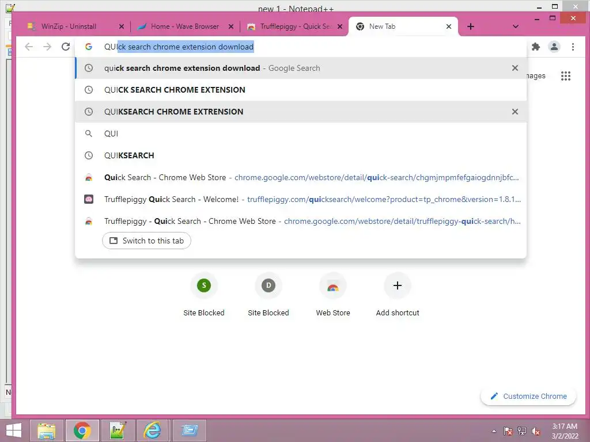
Task: Expand the tab search chevron
Action: pyautogui.click(x=516, y=26)
